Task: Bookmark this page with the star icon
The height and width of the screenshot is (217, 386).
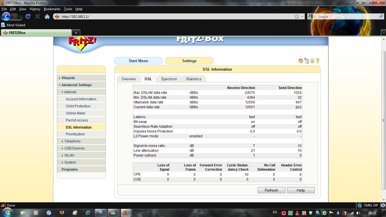Action: click(297, 16)
